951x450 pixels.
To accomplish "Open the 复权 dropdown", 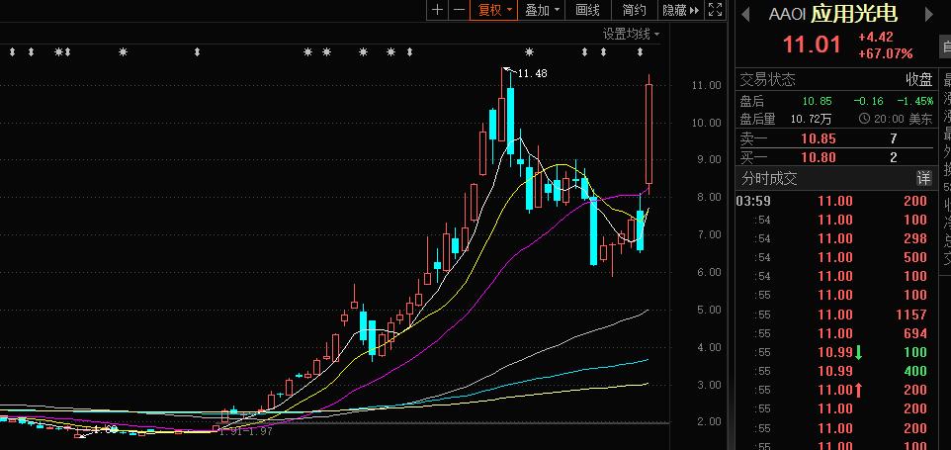I will click(x=495, y=10).
